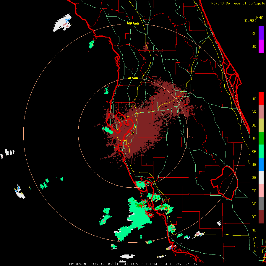Click the DS white legend swatch
Image resolution: width=266 pixels, height=266 pixels.
[x=261, y=177]
